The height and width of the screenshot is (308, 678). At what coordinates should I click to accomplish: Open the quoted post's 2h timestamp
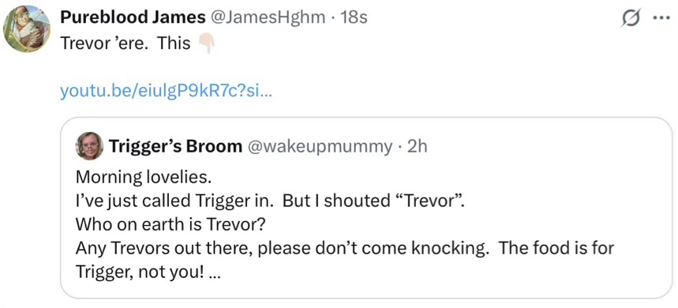(418, 147)
